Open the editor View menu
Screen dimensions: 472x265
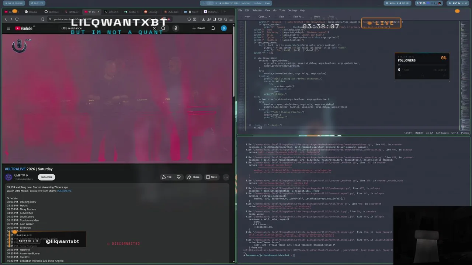click(x=268, y=10)
